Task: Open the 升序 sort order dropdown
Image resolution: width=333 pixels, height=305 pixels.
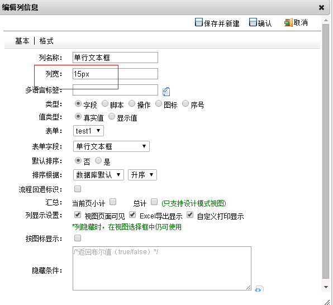Action: click(142, 175)
